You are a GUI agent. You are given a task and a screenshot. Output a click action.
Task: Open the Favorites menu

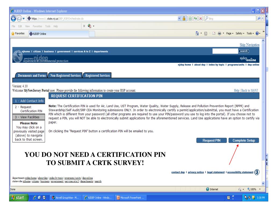coord(37,26)
